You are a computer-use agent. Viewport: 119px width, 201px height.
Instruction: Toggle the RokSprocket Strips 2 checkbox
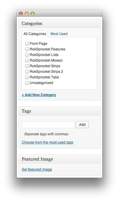coord(27,72)
